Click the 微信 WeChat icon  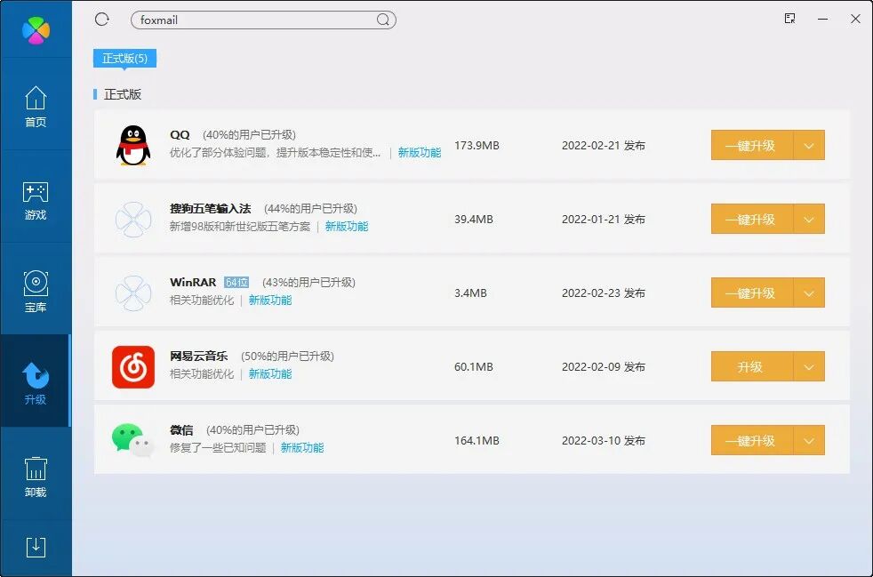click(x=133, y=440)
